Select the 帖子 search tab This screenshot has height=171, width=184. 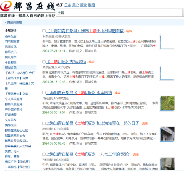(60, 5)
